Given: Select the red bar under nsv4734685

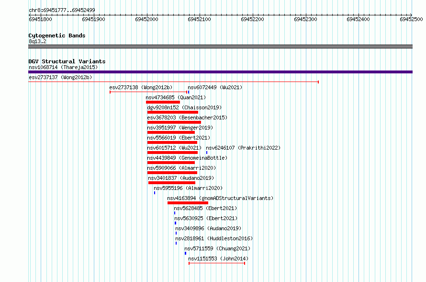Looking at the screenshot, I should [x=163, y=102].
